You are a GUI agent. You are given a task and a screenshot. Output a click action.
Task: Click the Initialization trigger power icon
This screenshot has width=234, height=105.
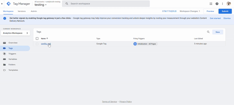tap(135, 44)
